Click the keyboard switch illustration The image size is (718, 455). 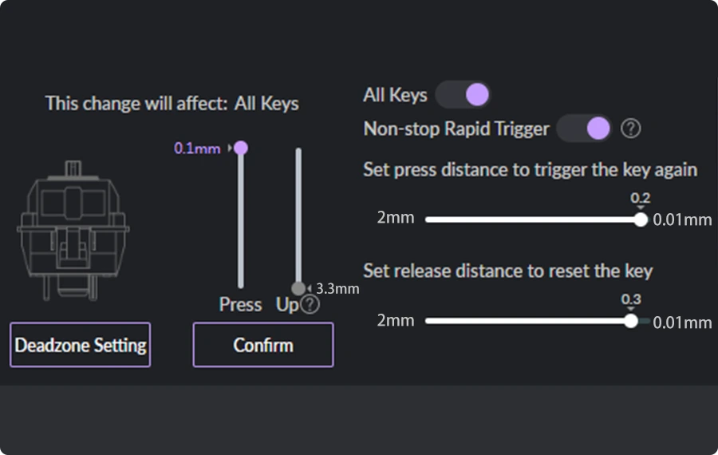73,231
